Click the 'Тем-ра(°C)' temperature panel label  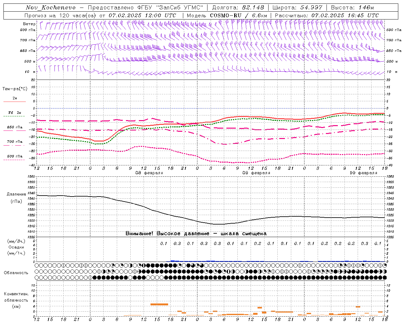tap(15, 89)
